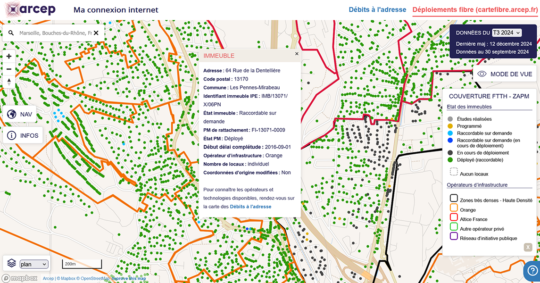Switch to Débits à l'adresse tab

tap(377, 9)
